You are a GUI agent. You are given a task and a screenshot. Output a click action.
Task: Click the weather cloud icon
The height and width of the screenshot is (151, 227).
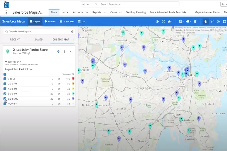(188, 21)
